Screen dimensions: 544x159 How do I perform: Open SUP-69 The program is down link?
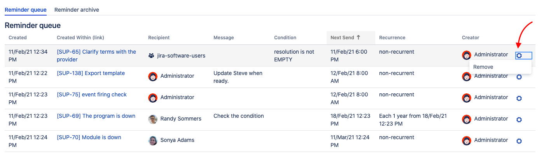click(96, 116)
